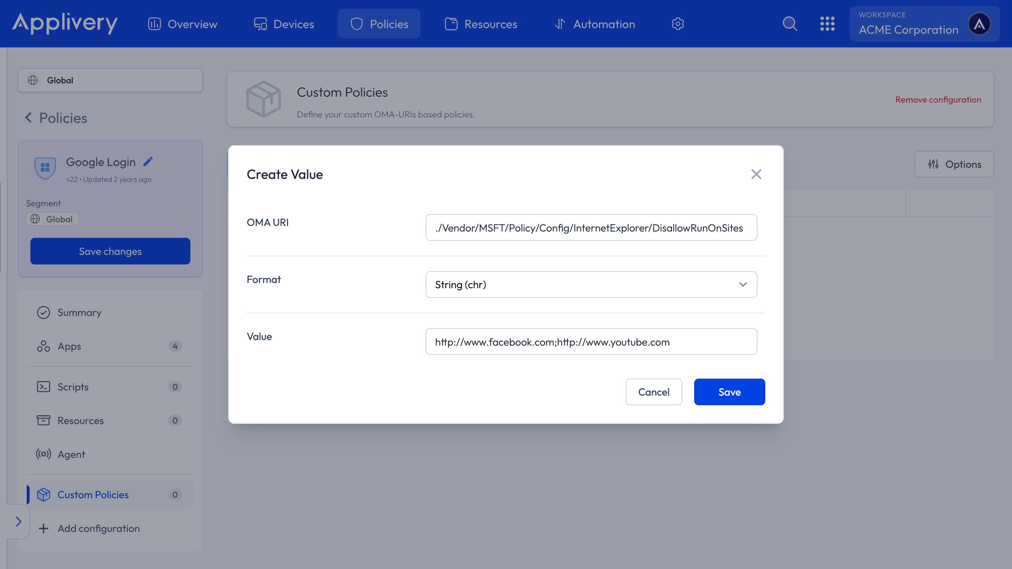Open the Format dropdown showing String (chr)

point(591,284)
